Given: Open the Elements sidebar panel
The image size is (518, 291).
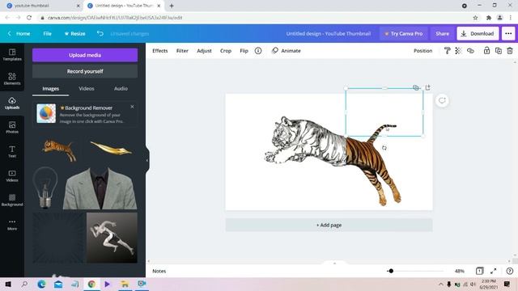Looking at the screenshot, I should [12, 79].
